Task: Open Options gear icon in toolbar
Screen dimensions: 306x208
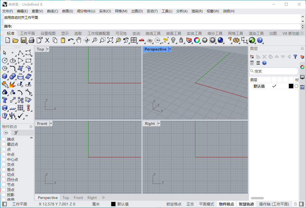Action: [236, 40]
